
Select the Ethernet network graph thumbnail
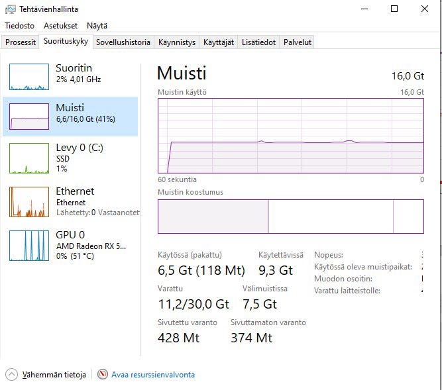(29, 202)
